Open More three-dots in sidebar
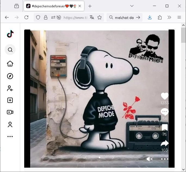This screenshot has height=172, width=186. 10,137
